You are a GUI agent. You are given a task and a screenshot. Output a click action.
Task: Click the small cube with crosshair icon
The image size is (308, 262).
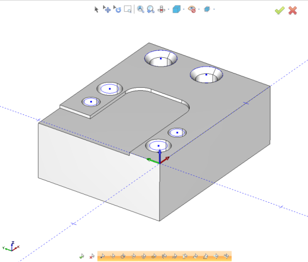point(207,9)
